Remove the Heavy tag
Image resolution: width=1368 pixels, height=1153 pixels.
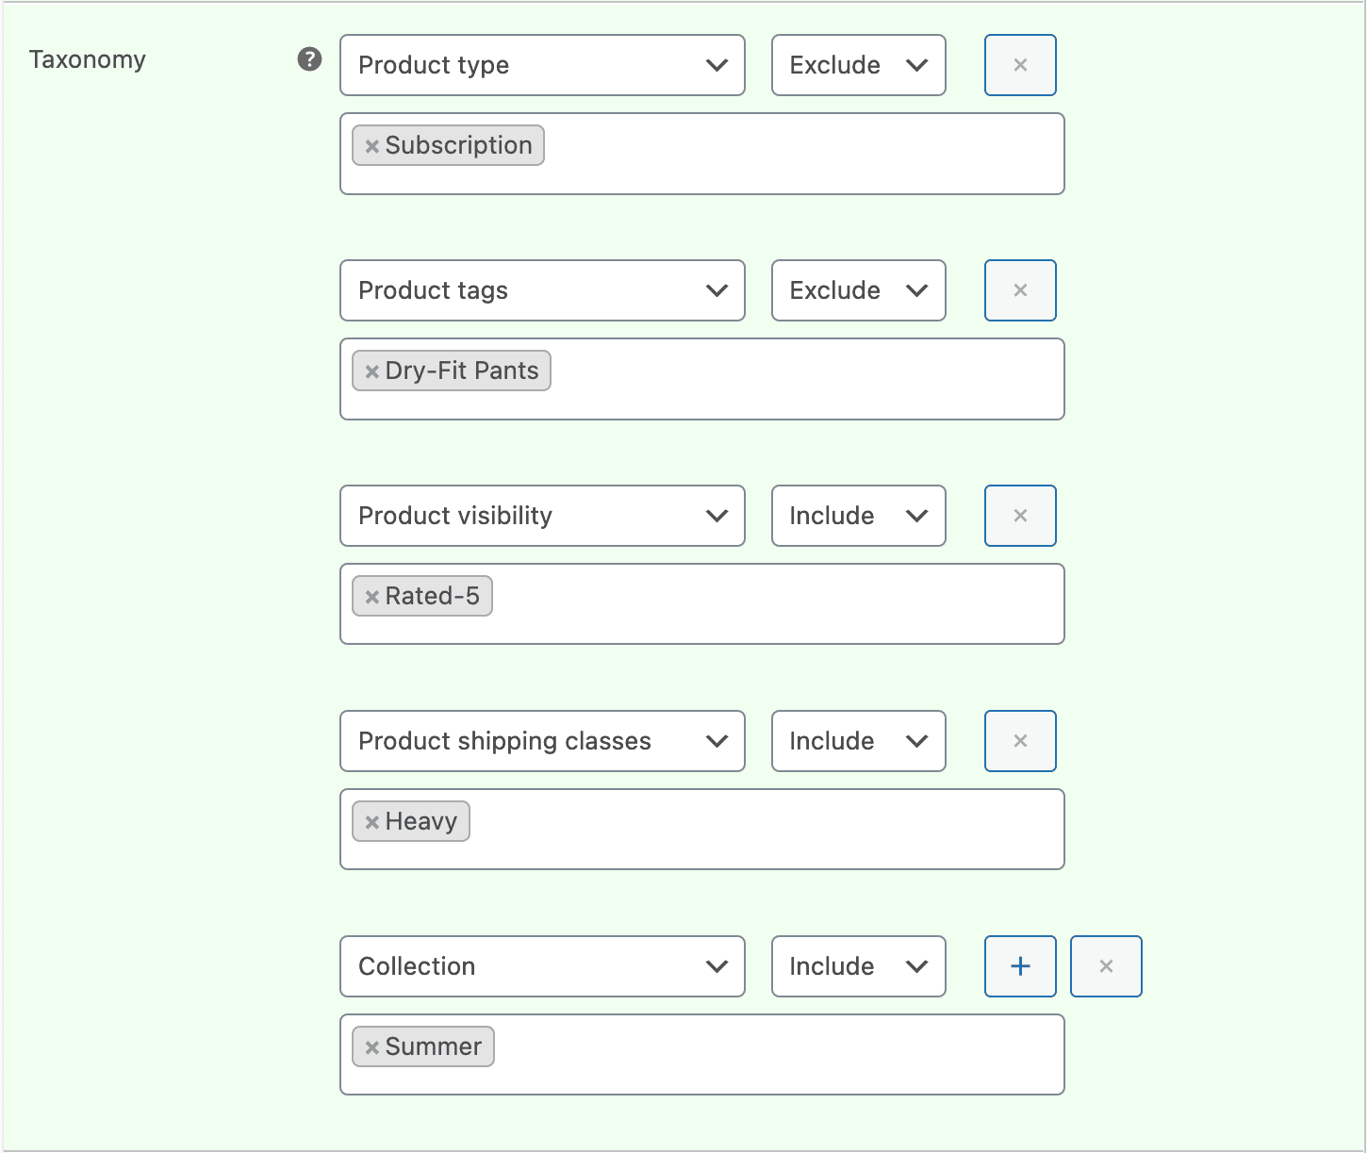pos(371,822)
